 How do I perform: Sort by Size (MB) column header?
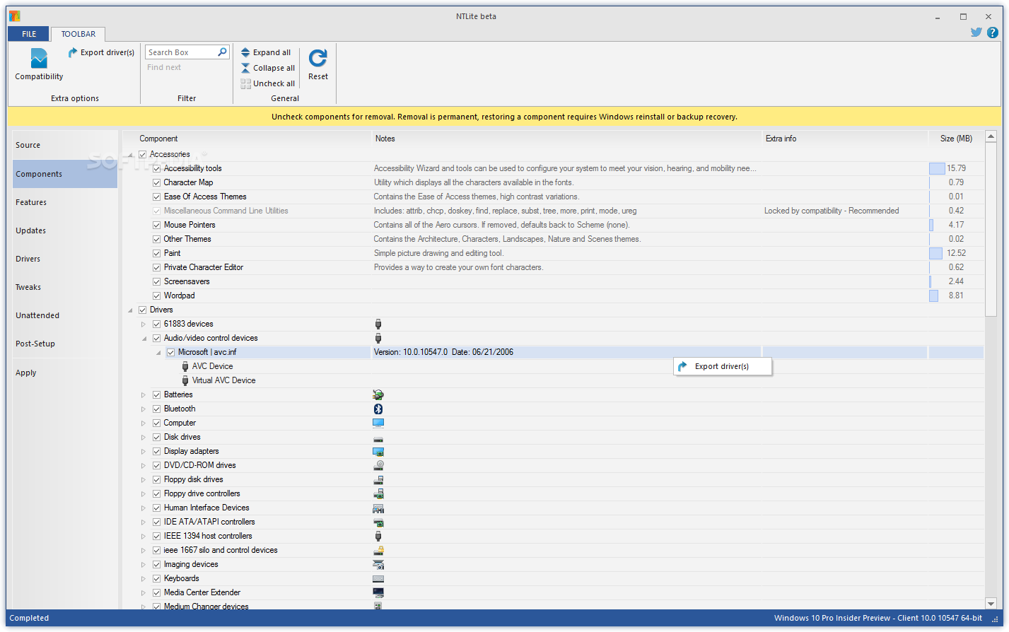(956, 139)
